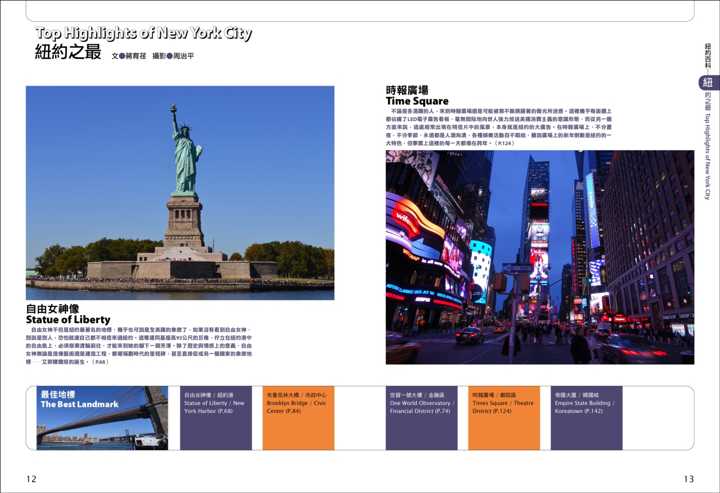This screenshot has height=493, width=720.
Task: Select the Brooklyn Bridge Best Landmark image
Action: pyautogui.click(x=102, y=418)
